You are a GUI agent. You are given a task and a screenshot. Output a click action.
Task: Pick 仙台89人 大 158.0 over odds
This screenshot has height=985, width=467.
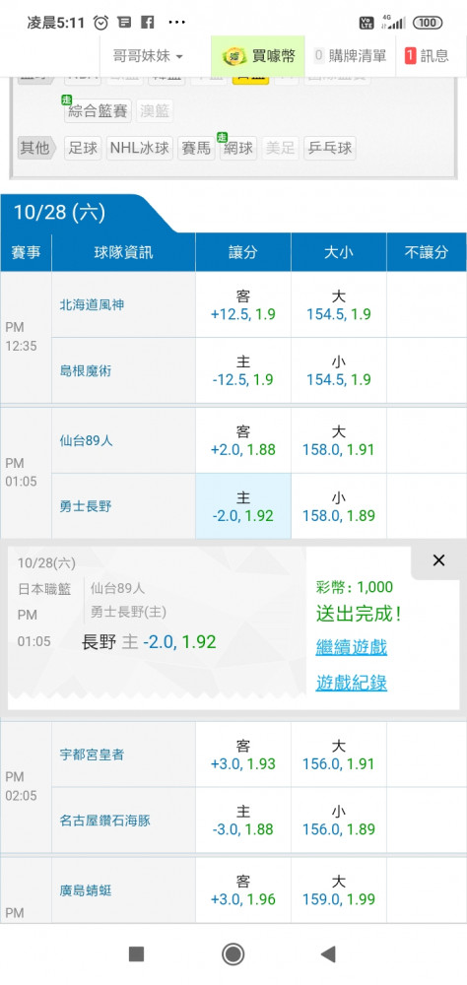(339, 441)
